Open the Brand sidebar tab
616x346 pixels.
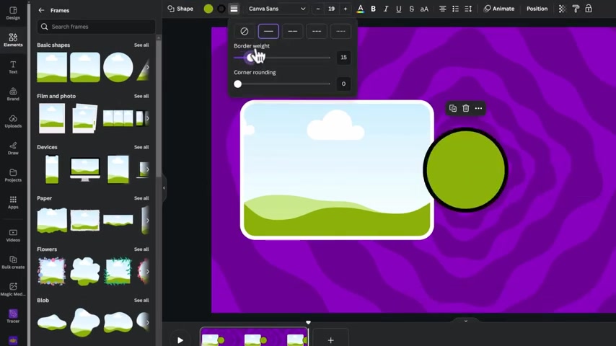13,94
